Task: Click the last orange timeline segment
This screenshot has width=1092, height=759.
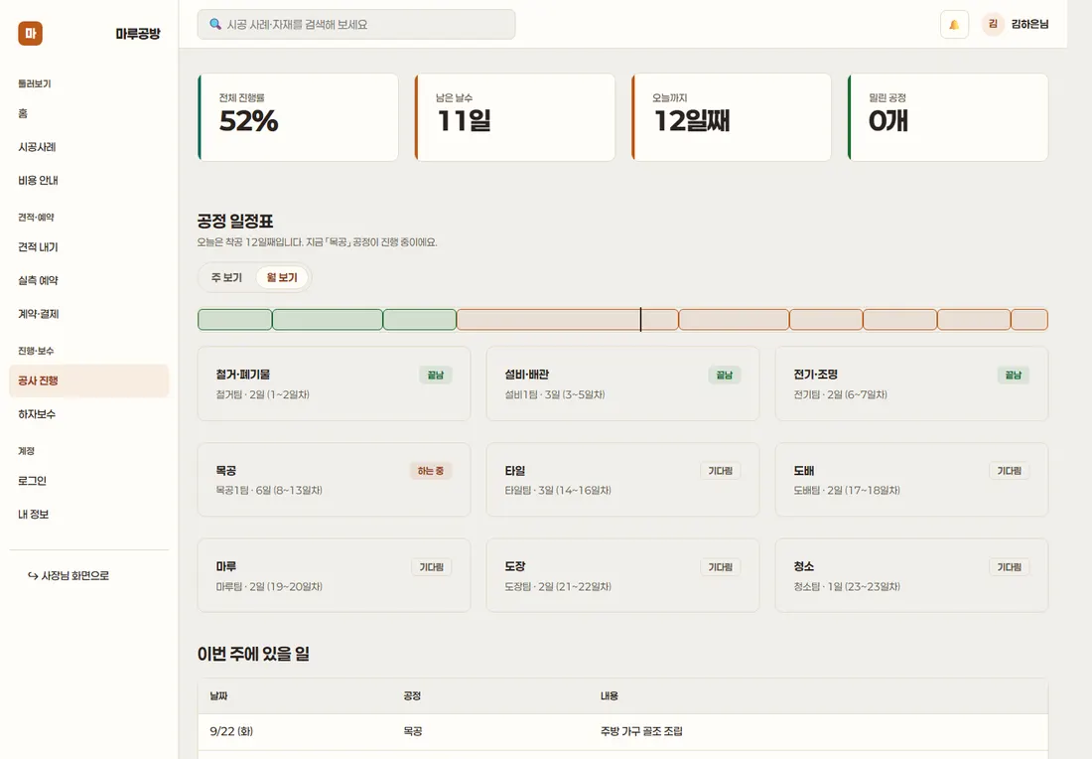Action: pyautogui.click(x=1029, y=319)
